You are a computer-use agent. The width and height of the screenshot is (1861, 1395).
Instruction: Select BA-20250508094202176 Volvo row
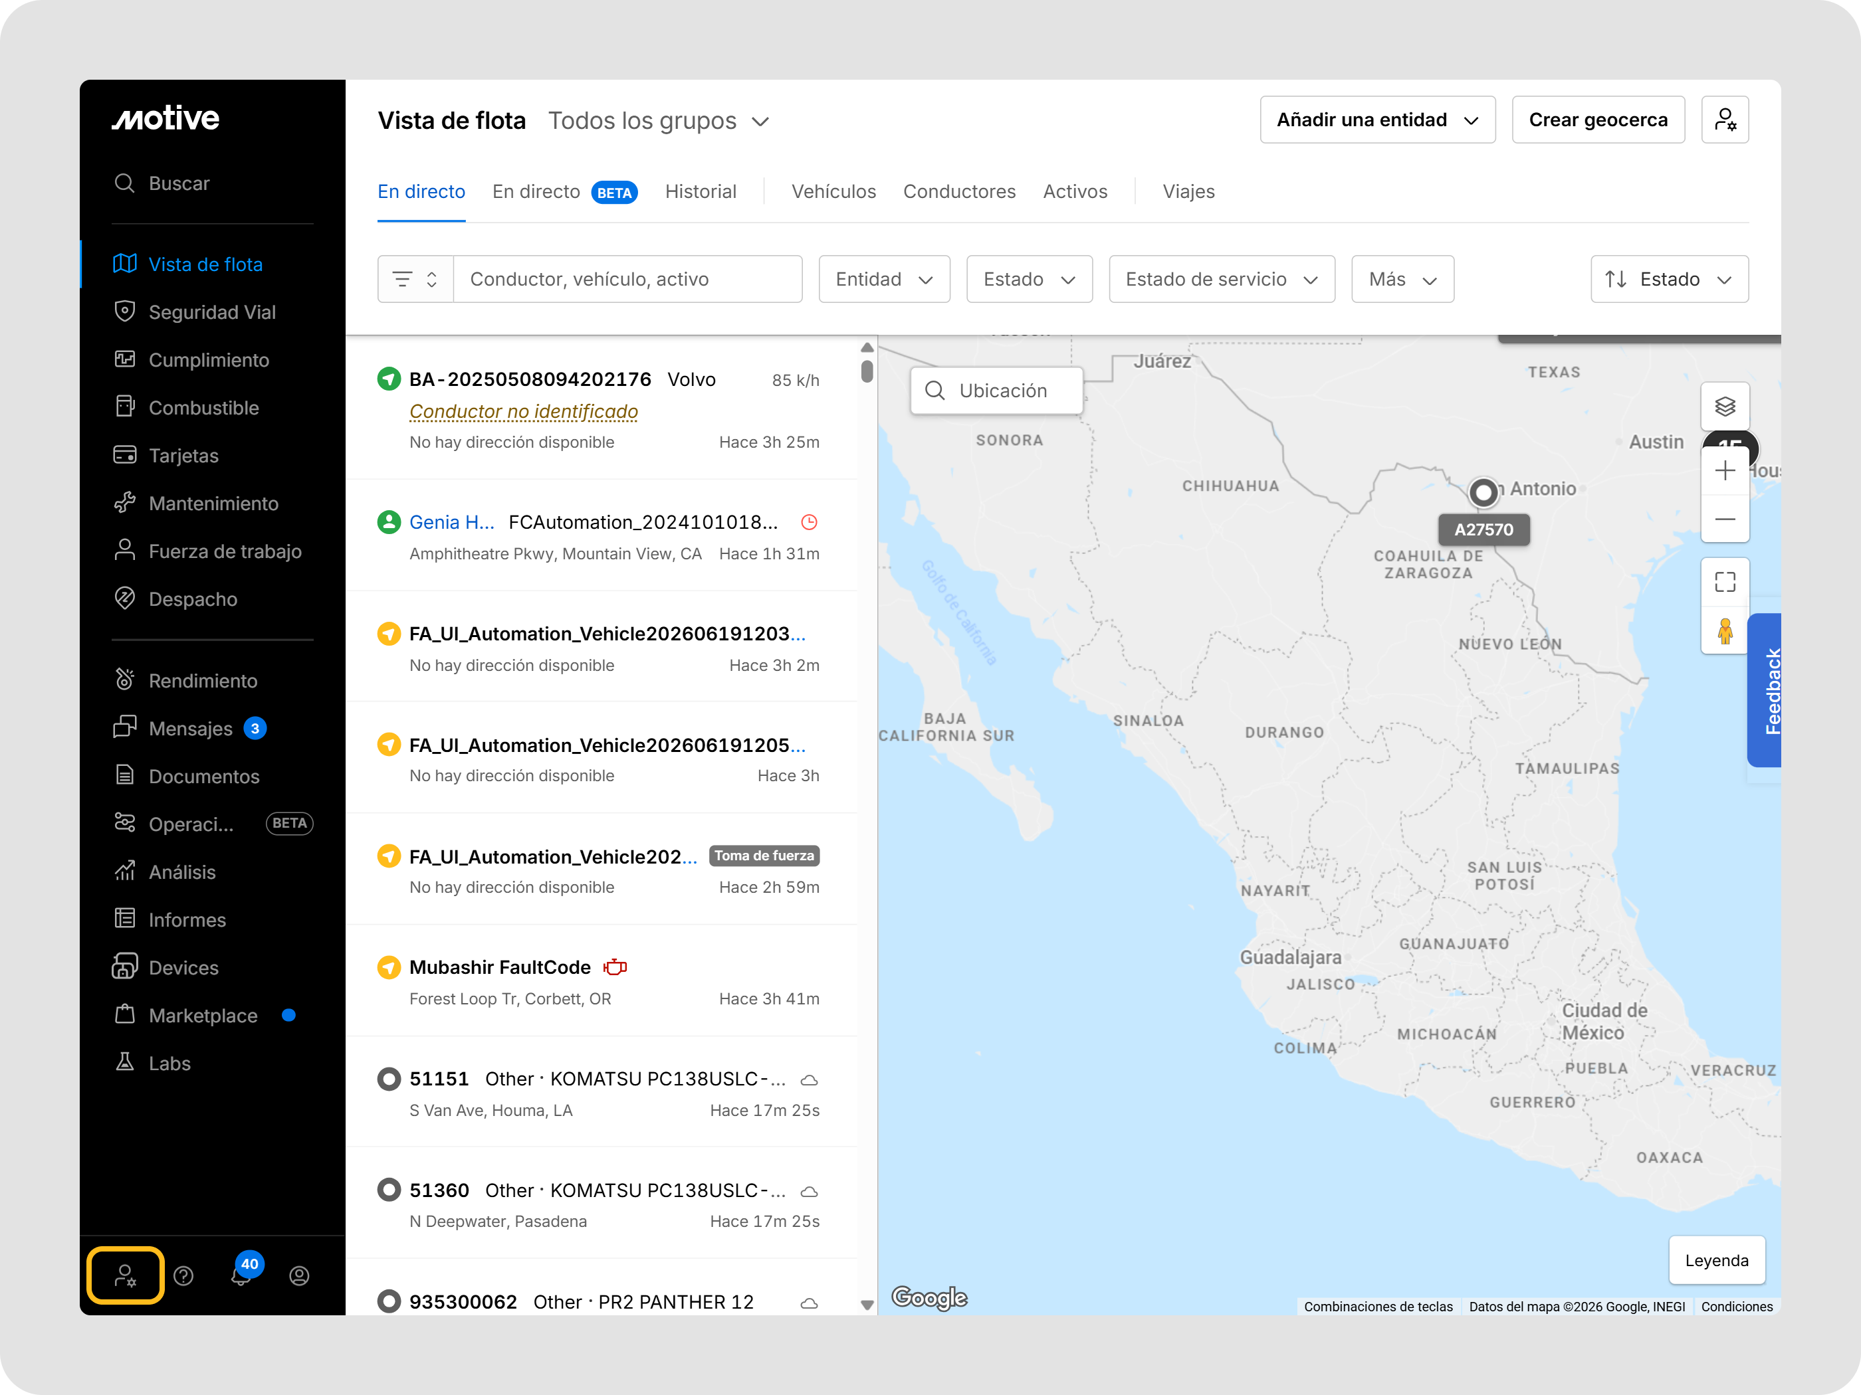[x=602, y=409]
